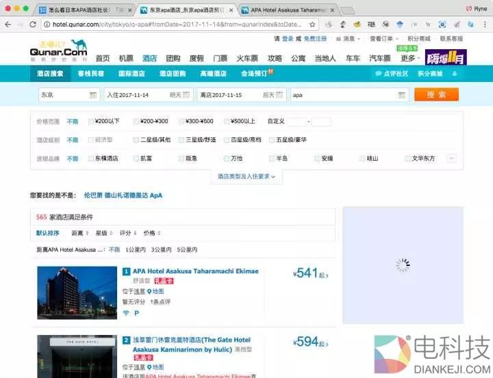Image resolution: width=493 pixels, height=378 pixels.
Task: Open APA Hotel Asakusa Taharamachi Ekimae link
Action: click(x=196, y=271)
